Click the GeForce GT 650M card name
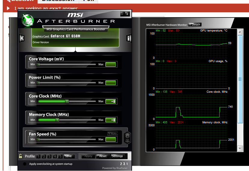 click(66, 36)
